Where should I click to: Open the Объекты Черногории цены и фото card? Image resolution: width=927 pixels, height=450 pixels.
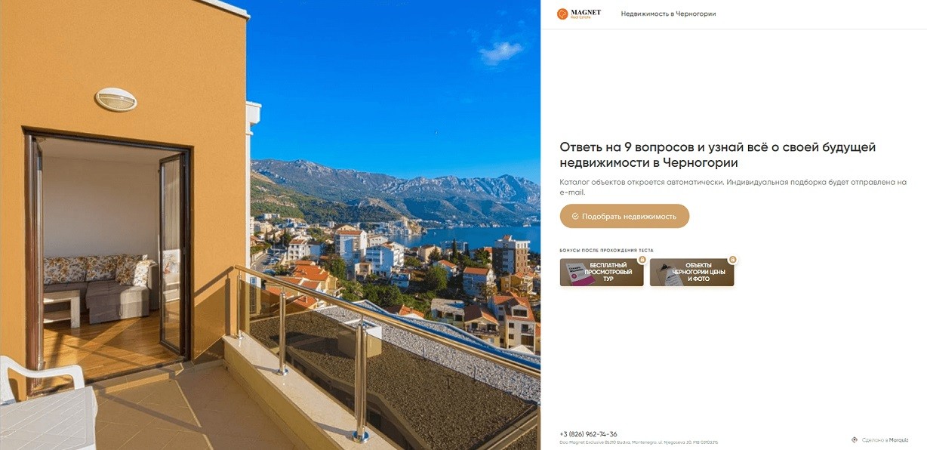tap(691, 273)
